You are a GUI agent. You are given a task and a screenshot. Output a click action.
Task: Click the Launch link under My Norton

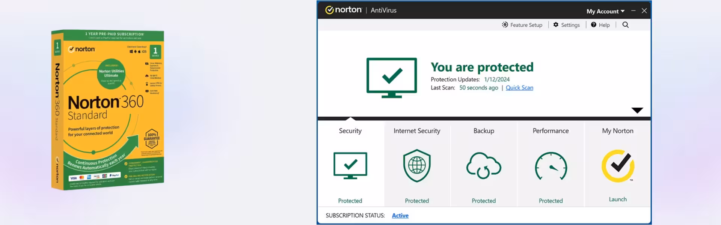618,199
